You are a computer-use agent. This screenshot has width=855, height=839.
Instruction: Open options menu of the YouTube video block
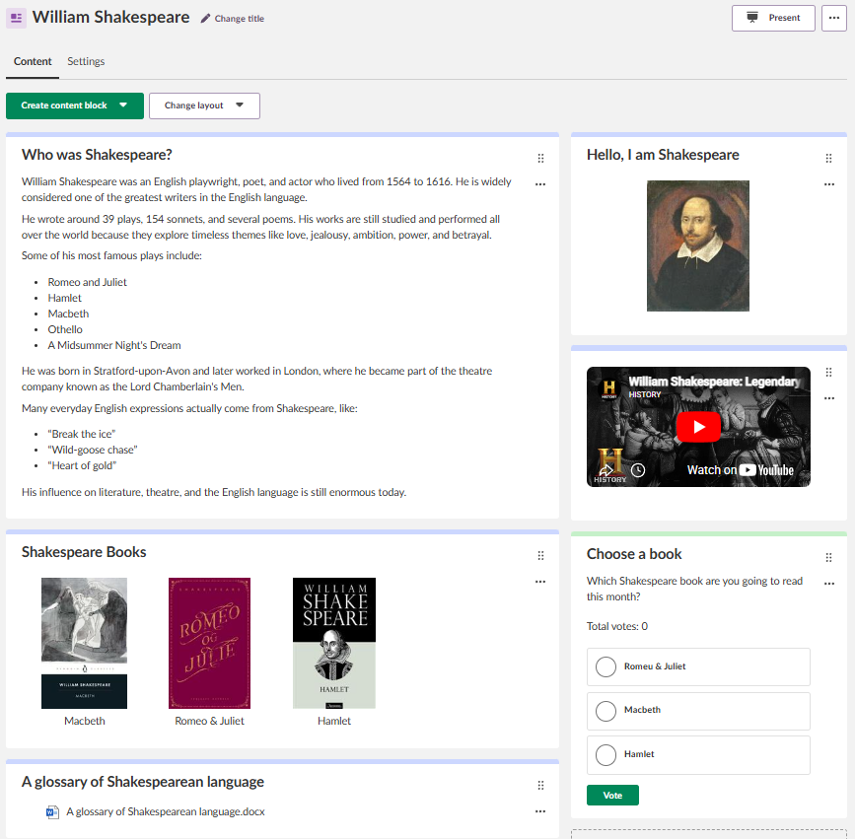click(x=828, y=398)
